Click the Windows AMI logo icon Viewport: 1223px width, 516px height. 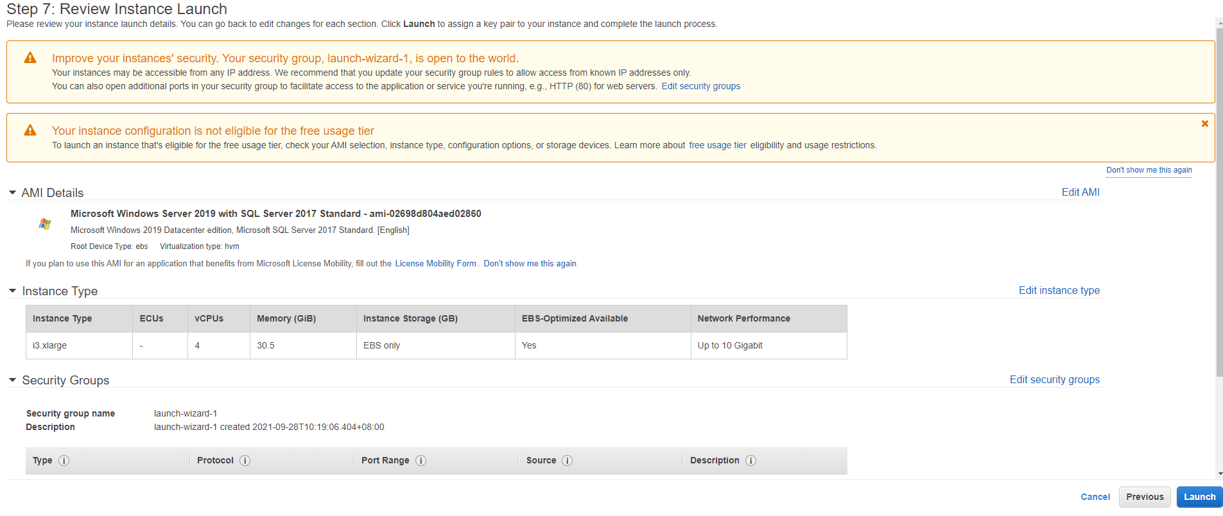click(x=44, y=223)
